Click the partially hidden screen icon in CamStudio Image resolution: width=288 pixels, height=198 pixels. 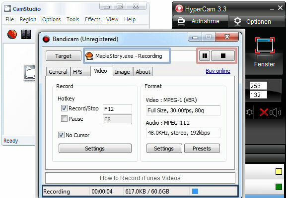click(29, 73)
